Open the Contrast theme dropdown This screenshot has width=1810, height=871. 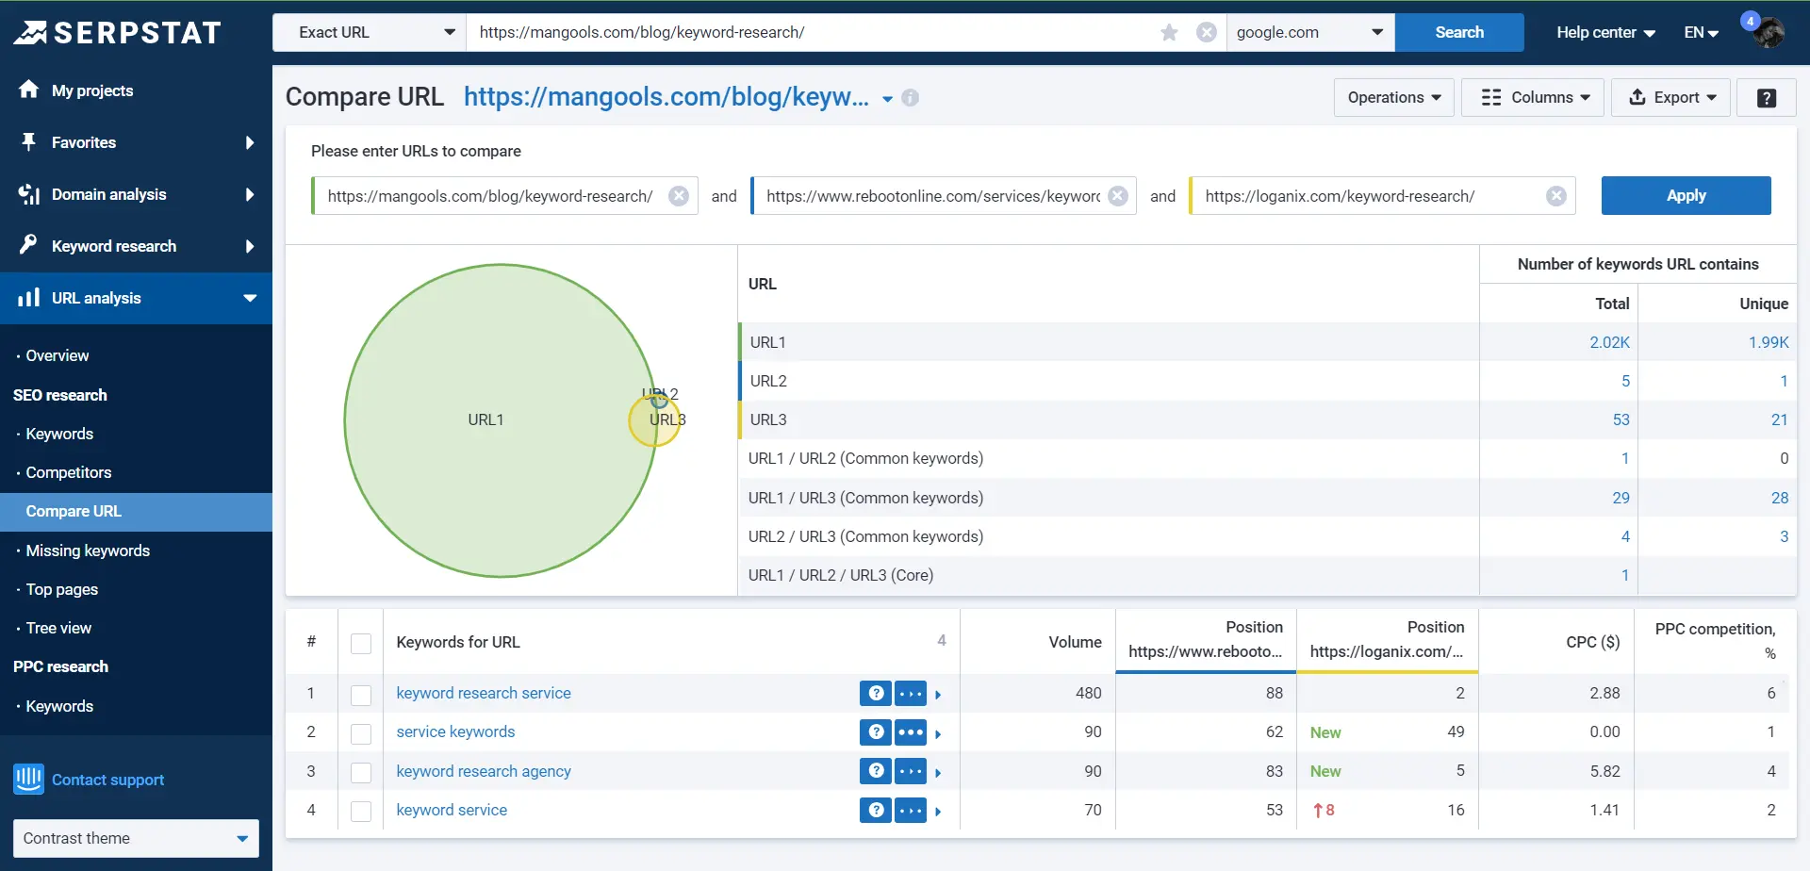tap(136, 838)
